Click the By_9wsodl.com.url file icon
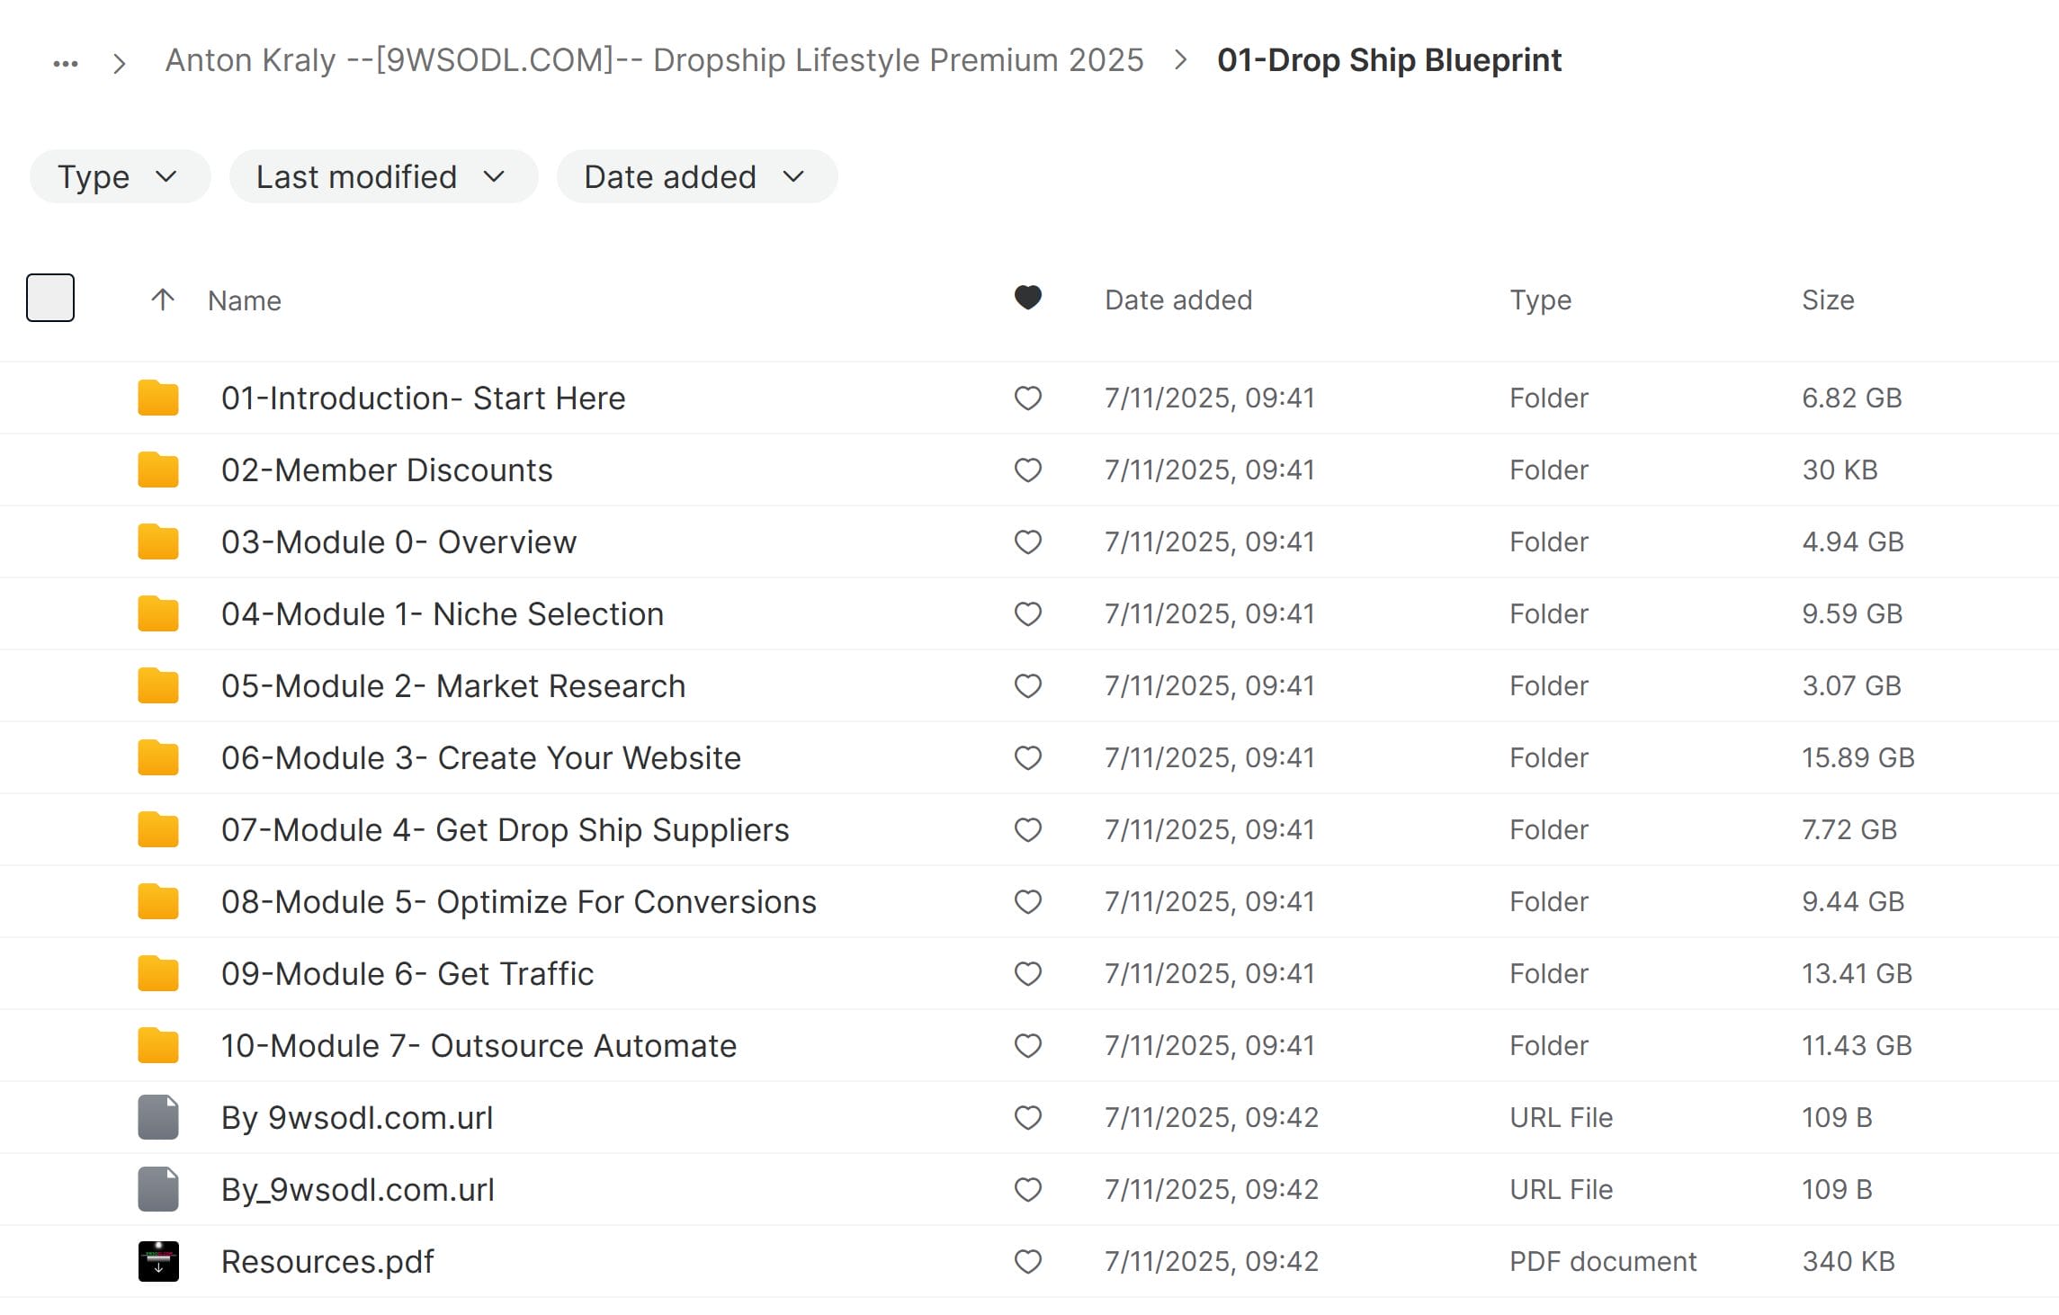 click(158, 1189)
